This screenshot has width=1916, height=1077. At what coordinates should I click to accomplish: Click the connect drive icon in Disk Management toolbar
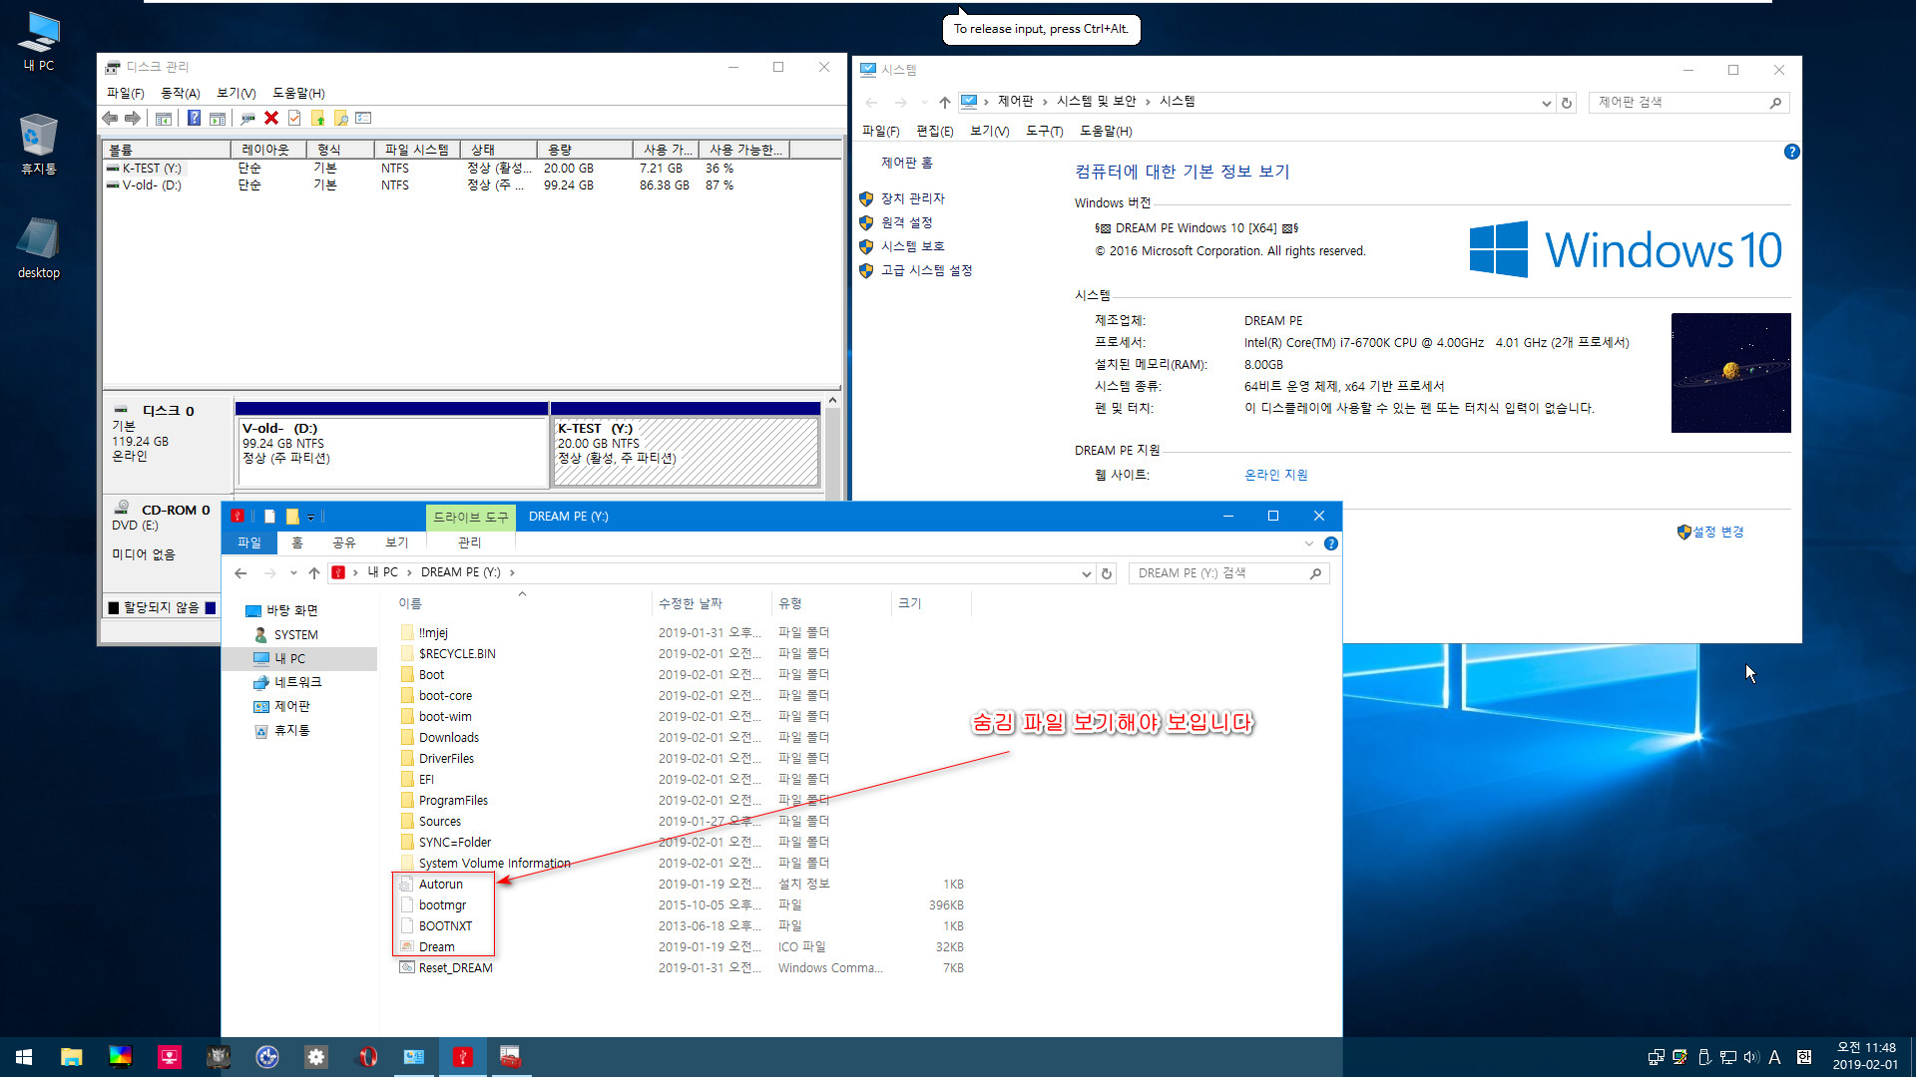tap(247, 119)
